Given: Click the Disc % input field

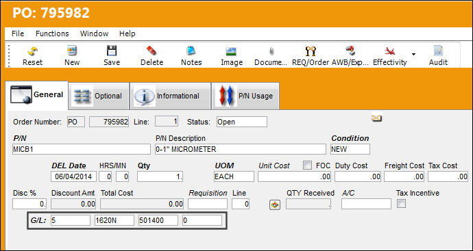Looking at the screenshot, I should click(x=29, y=204).
